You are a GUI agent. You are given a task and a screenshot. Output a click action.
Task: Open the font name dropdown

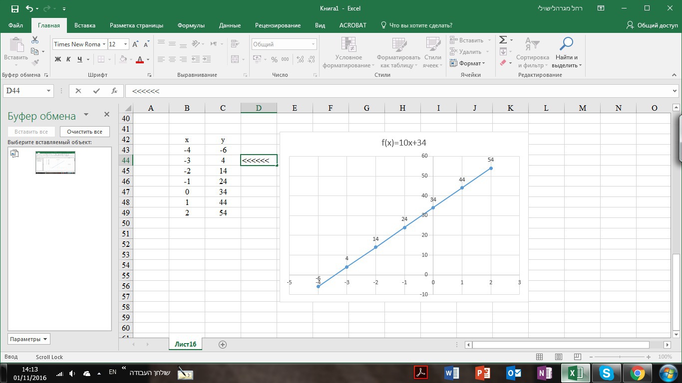104,44
